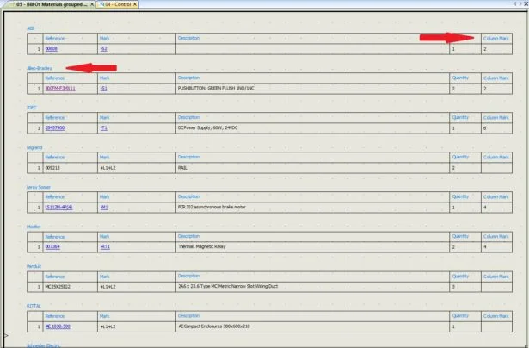529x348 pixels.
Task: Click column mark value 6 in IDEC row
Action: coord(485,128)
